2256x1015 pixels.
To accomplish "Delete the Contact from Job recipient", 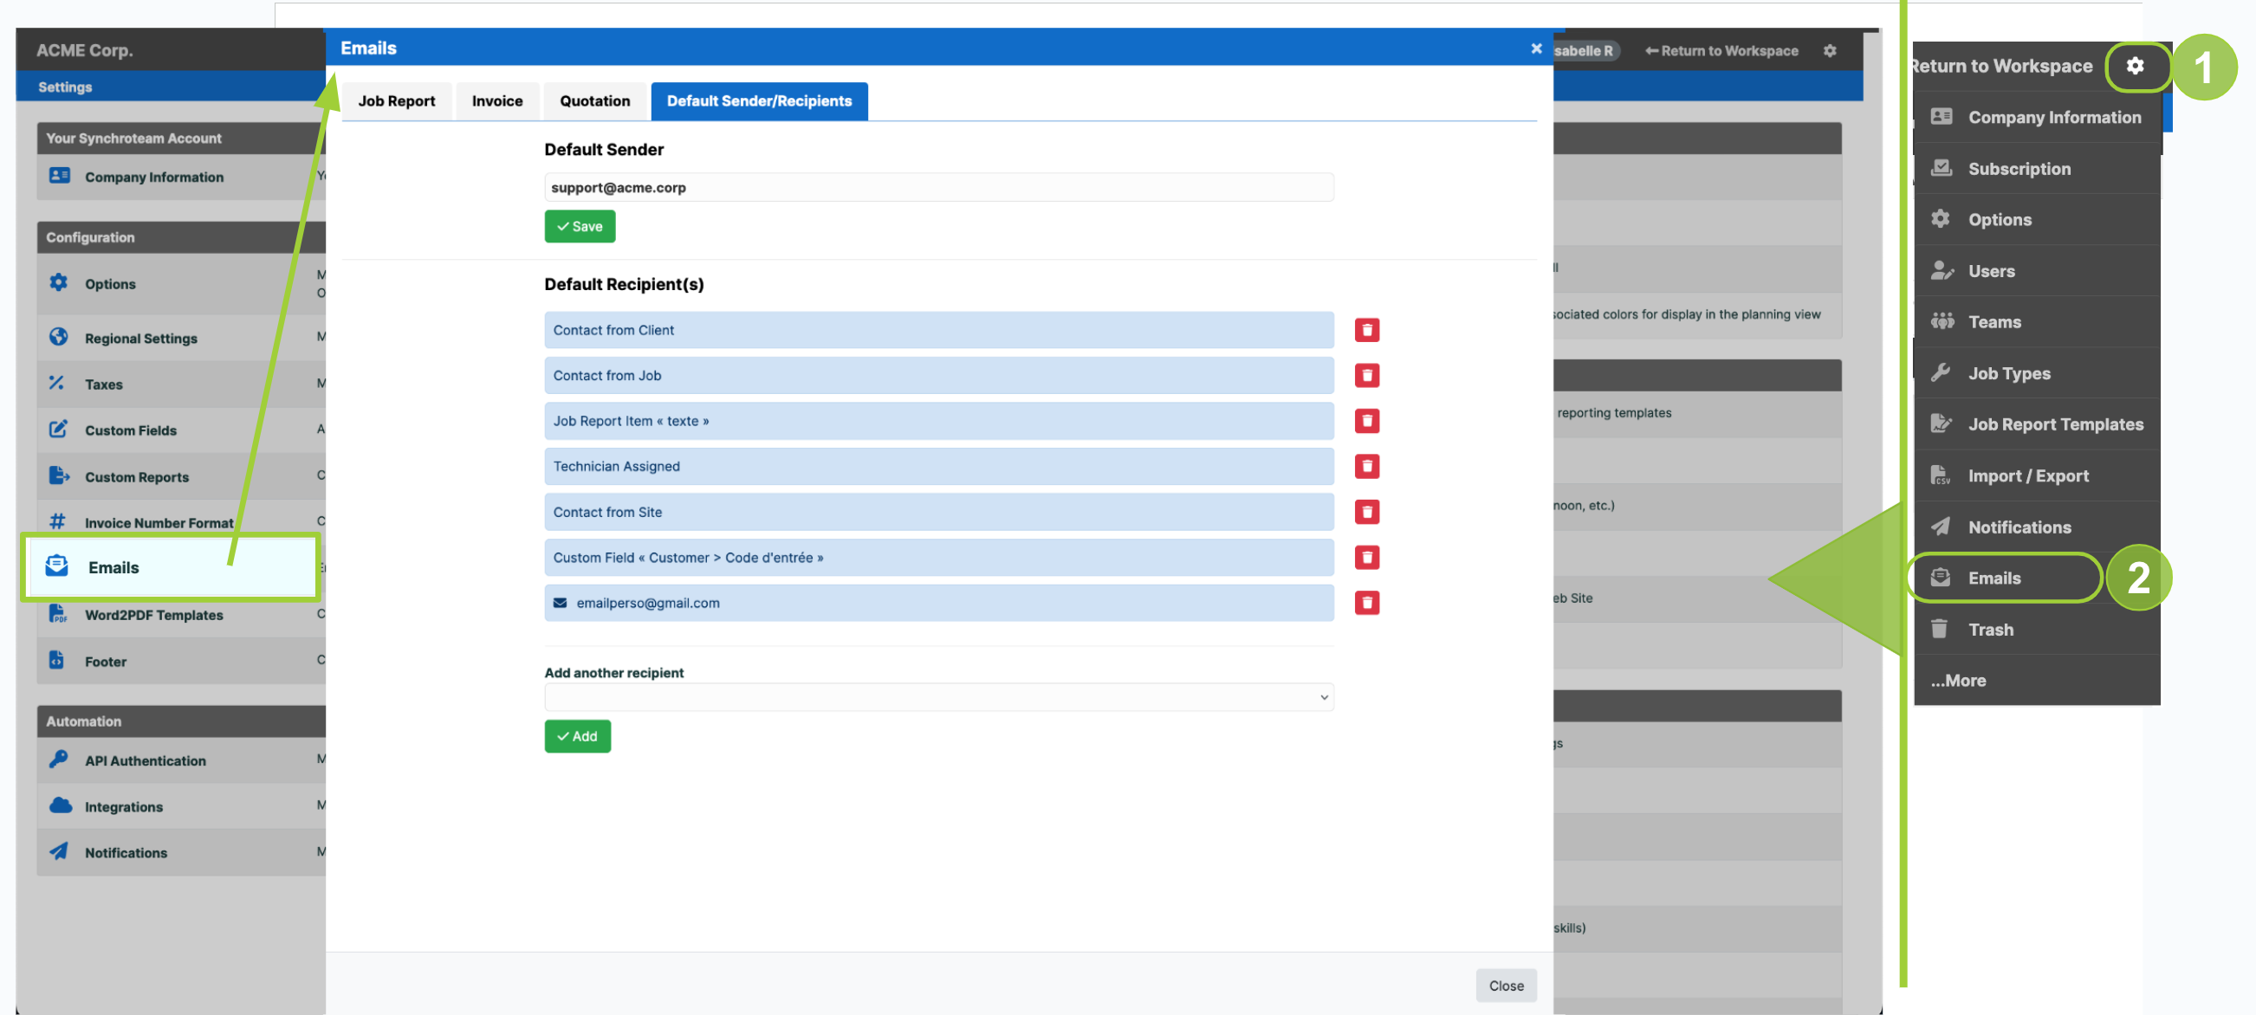I will (1366, 376).
